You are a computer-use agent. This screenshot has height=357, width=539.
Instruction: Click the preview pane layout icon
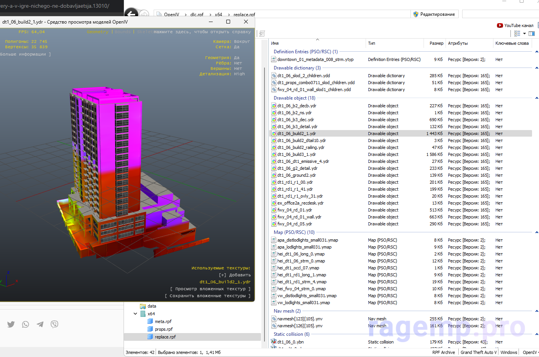click(x=532, y=34)
